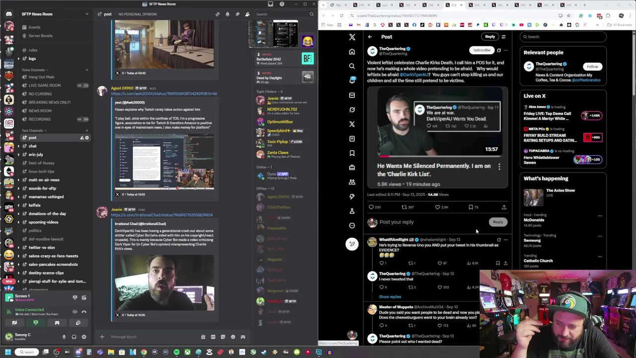
Task: Toggle Discord microphone mute
Action: (x=64, y=337)
